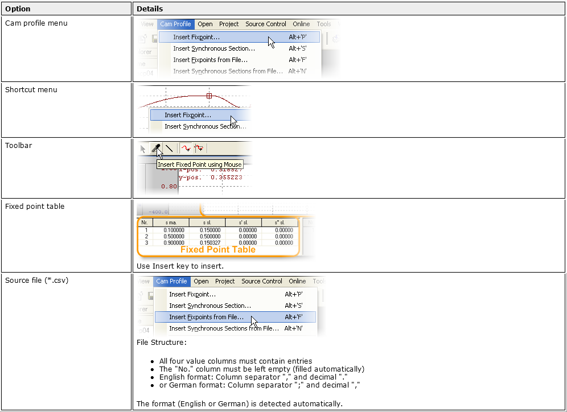Click the 'File Structure:' heading

point(162,342)
